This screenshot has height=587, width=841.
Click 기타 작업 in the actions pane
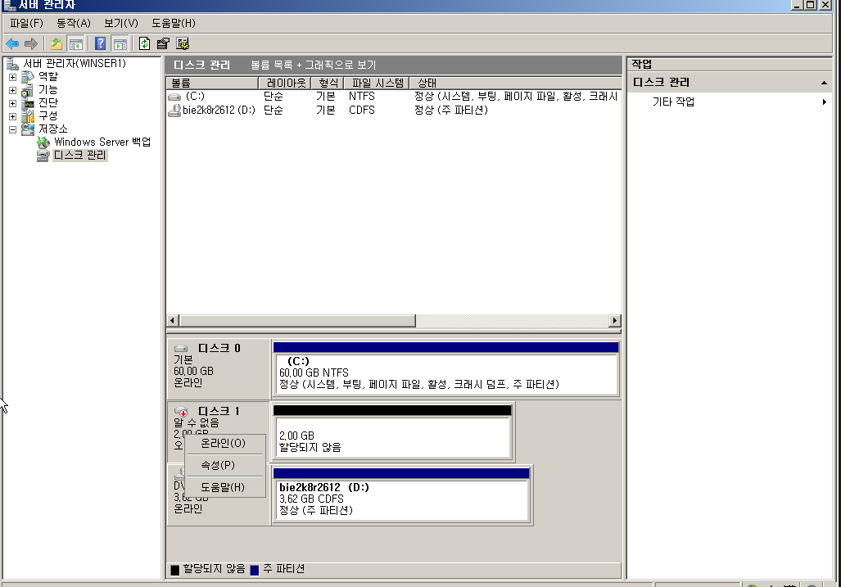[673, 102]
